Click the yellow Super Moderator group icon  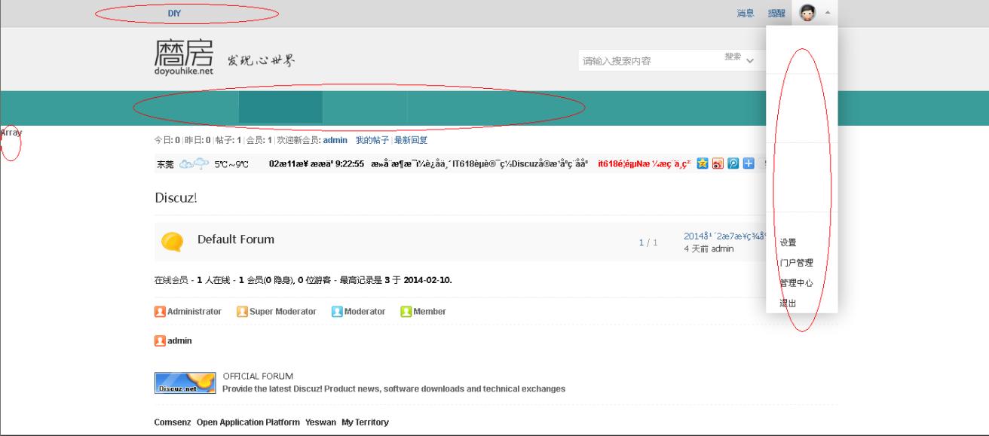pyautogui.click(x=242, y=312)
